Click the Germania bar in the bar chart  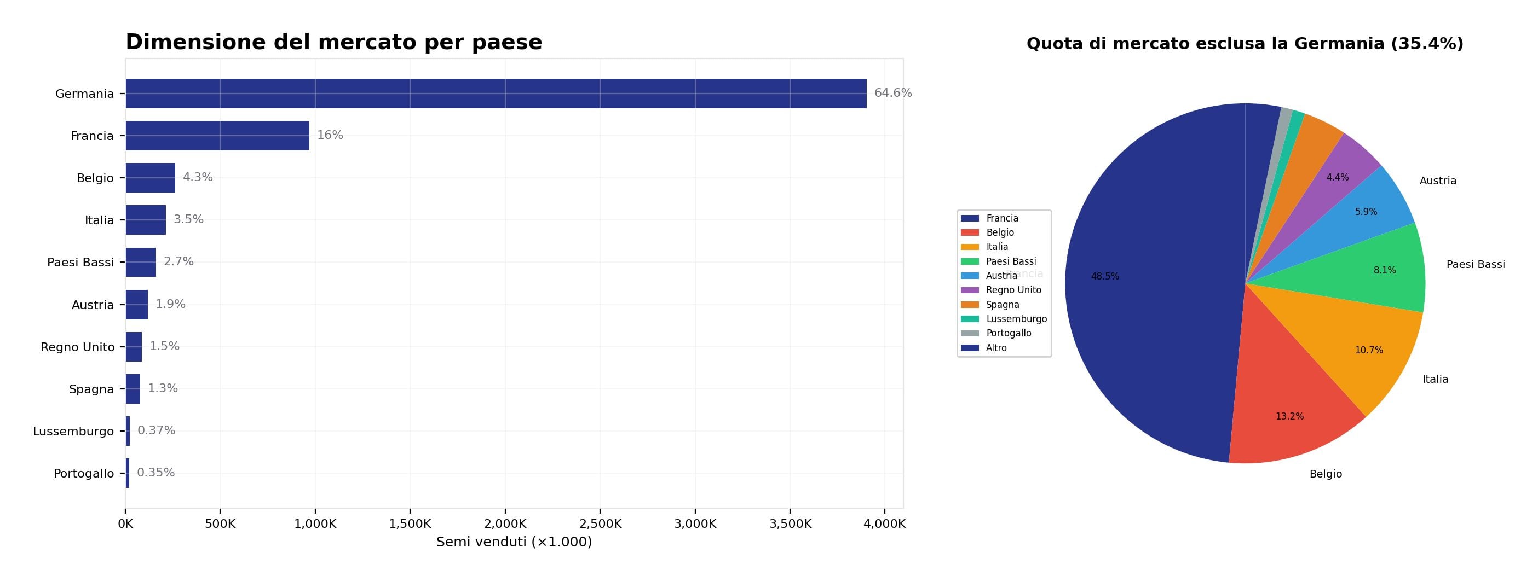[x=496, y=94]
